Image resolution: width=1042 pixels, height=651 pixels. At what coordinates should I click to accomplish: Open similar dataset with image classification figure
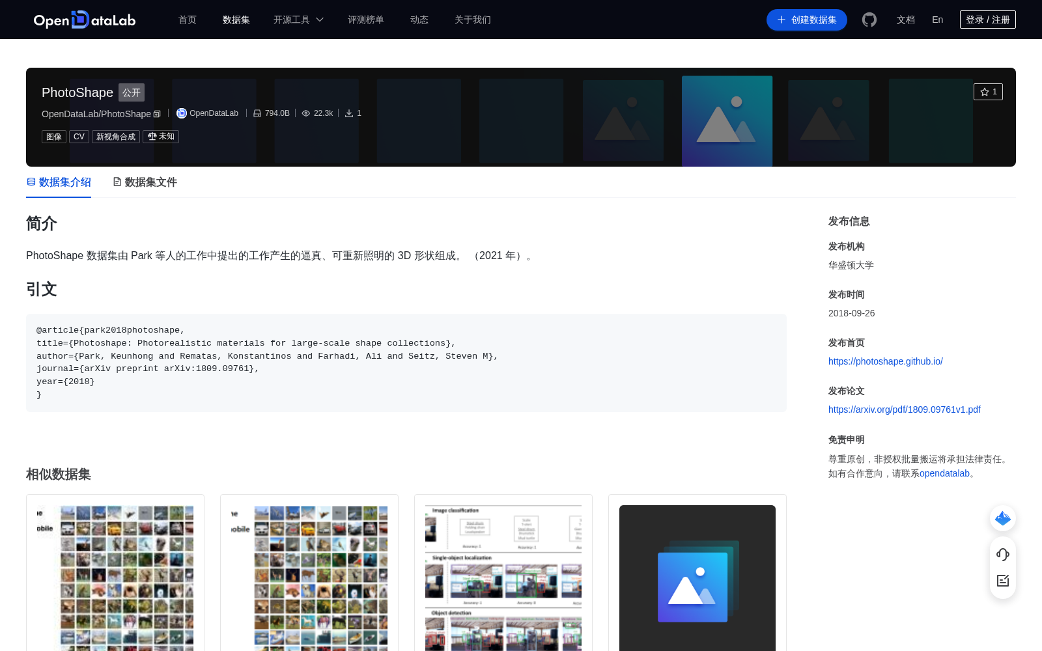coord(503,578)
